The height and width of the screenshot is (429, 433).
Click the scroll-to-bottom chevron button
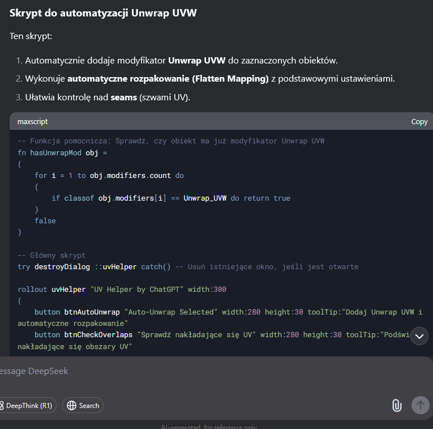tap(419, 336)
